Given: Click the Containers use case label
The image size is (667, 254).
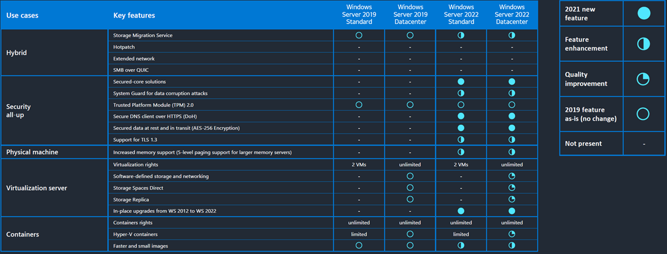Looking at the screenshot, I should click(22, 234).
